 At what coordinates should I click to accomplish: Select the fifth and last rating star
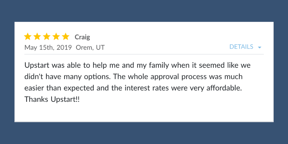click(x=66, y=37)
